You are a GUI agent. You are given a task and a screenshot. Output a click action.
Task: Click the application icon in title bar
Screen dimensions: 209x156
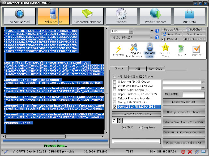pyautogui.click(x=4, y=3)
